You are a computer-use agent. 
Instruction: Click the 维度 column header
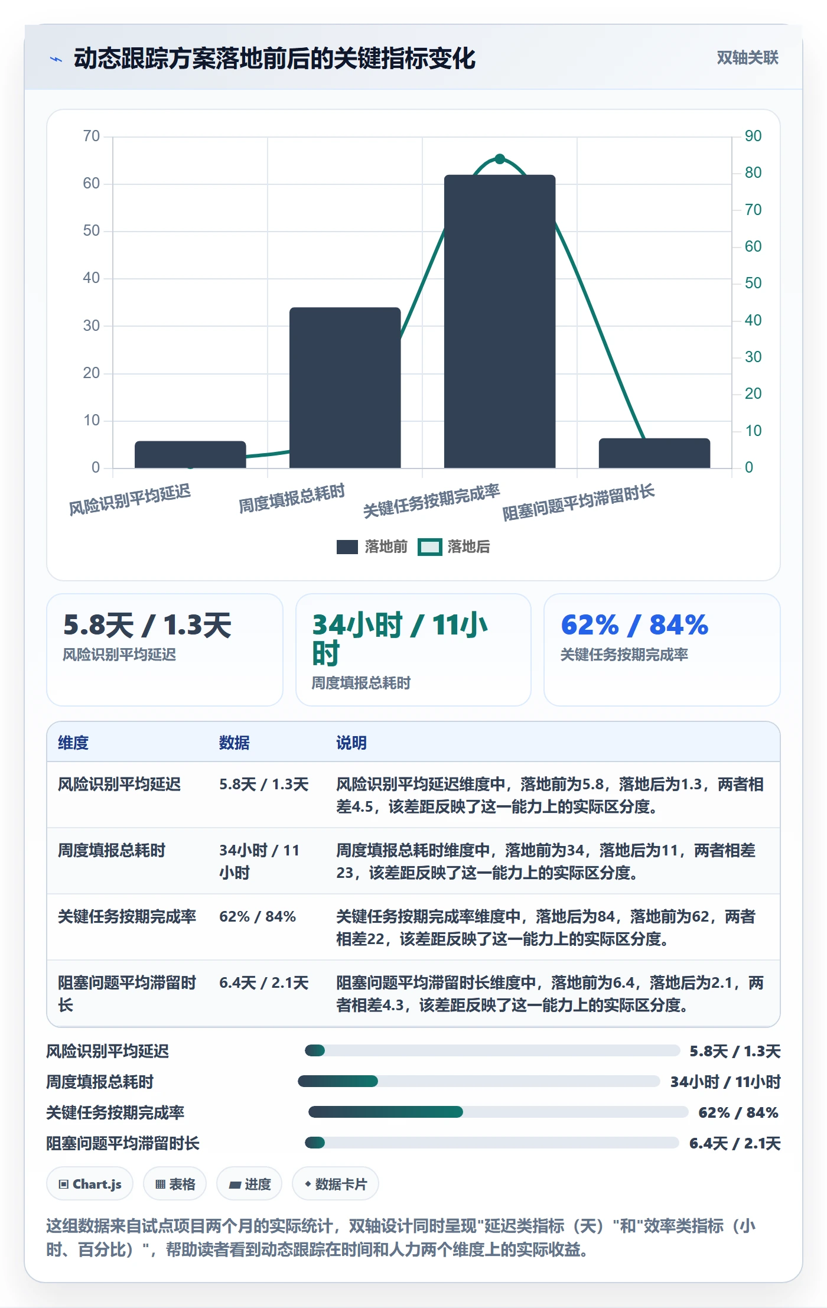pyautogui.click(x=73, y=743)
